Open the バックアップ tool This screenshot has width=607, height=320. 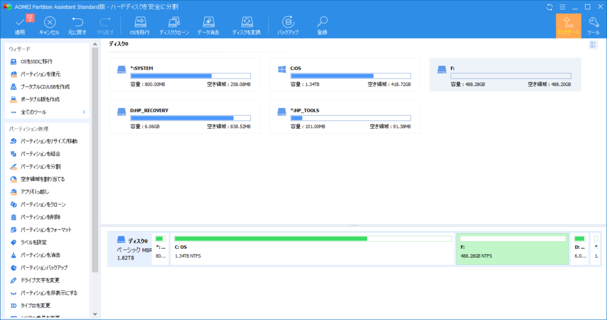[287, 25]
